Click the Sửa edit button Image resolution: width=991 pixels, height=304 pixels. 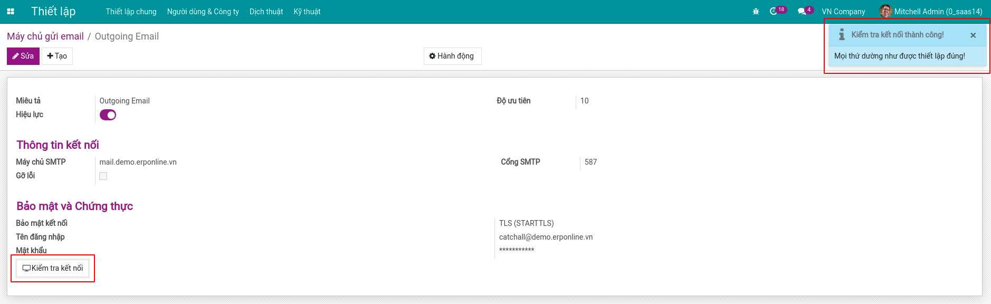(x=23, y=56)
